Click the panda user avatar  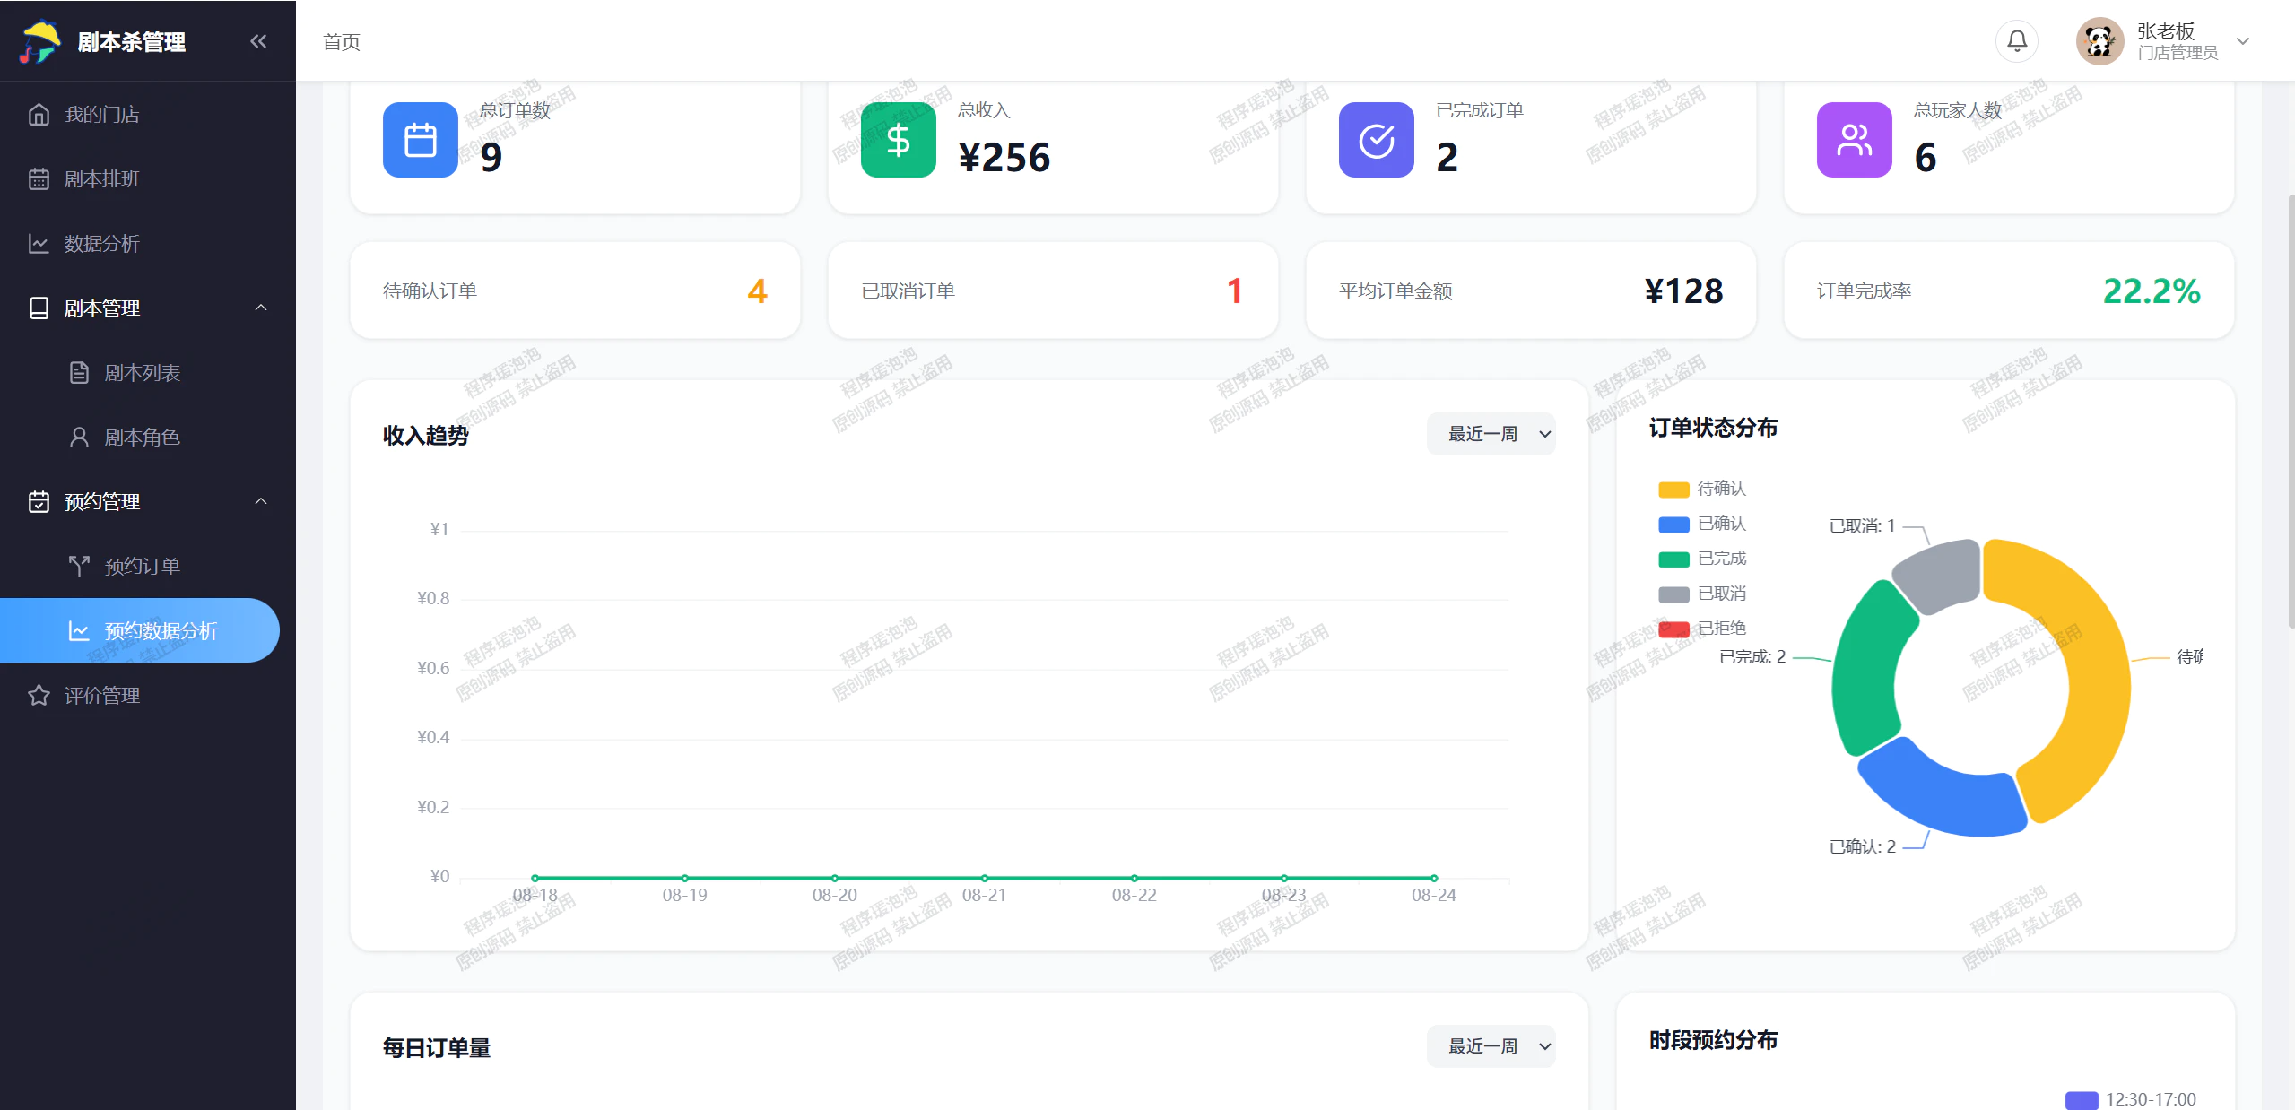click(2099, 41)
